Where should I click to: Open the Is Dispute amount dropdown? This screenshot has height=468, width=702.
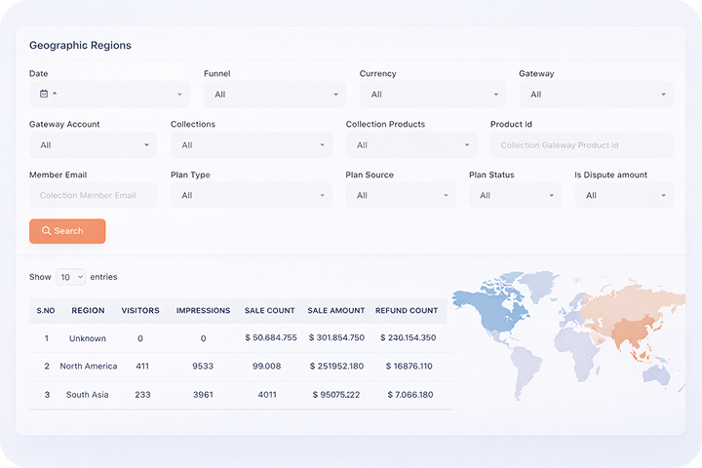[624, 195]
